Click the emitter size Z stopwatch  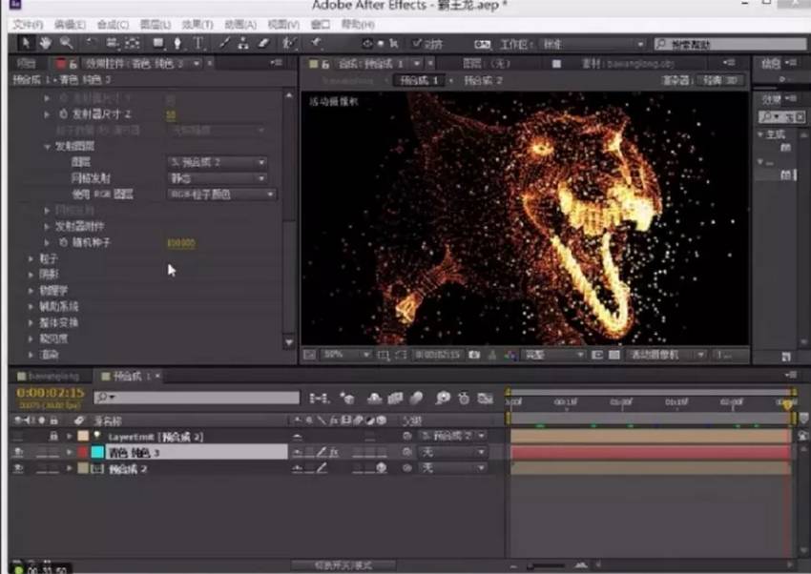(63, 113)
